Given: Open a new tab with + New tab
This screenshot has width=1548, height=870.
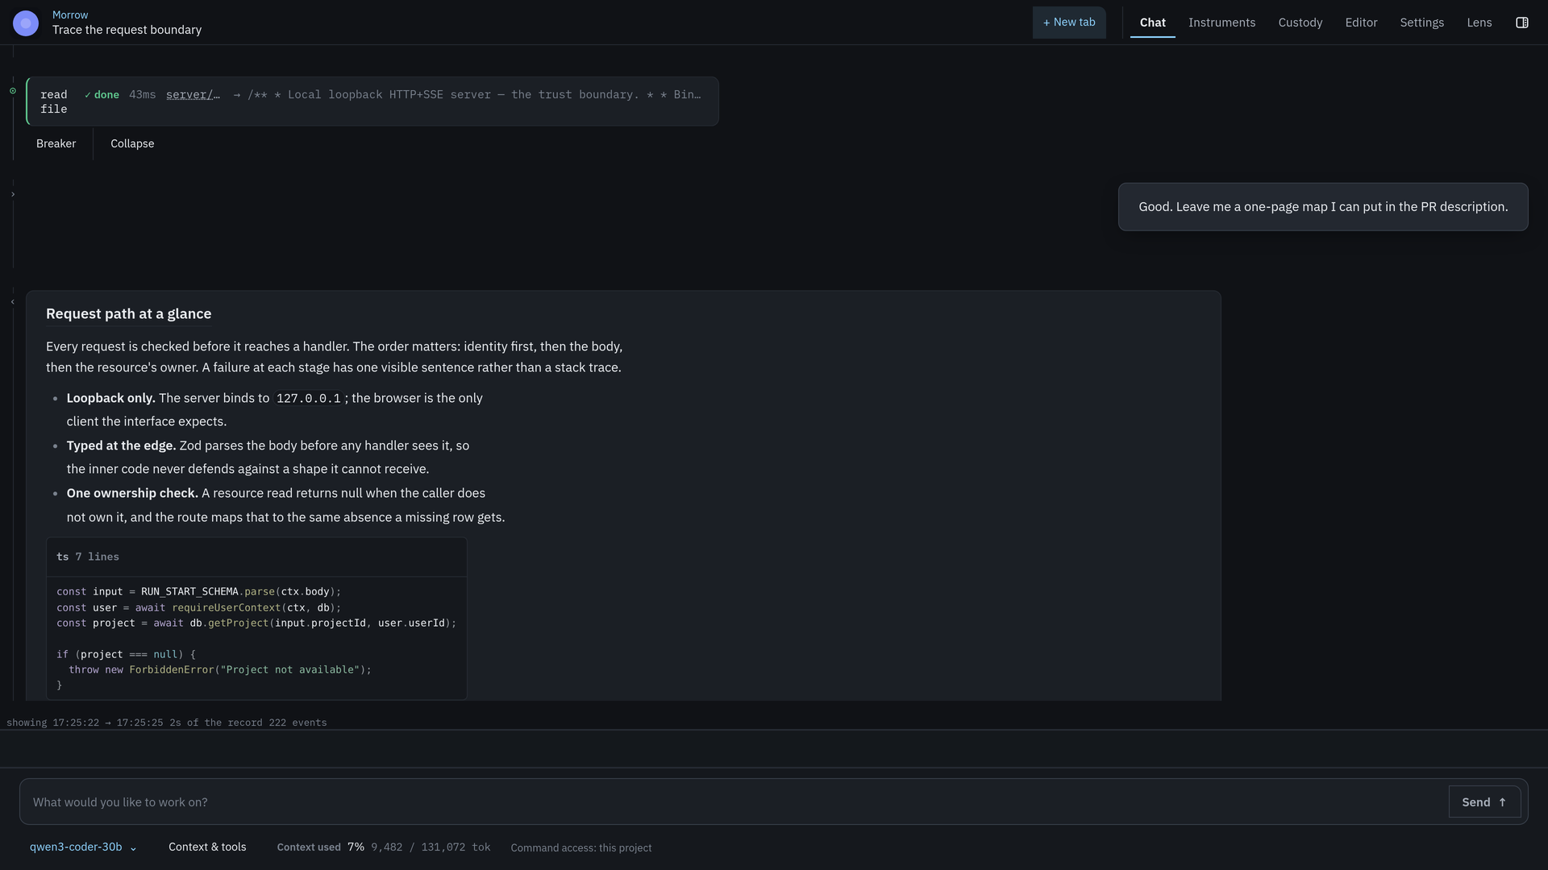Looking at the screenshot, I should point(1069,23).
